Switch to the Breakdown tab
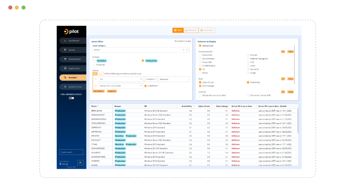Screen dimensions: 343x195 pos(207,30)
